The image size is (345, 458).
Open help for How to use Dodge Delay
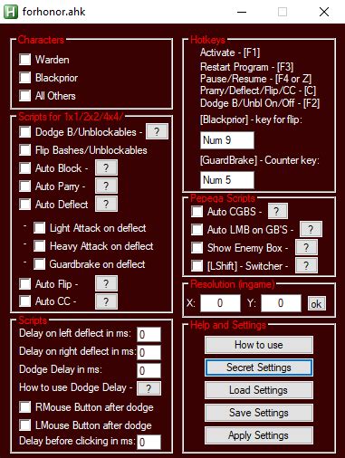pos(149,388)
